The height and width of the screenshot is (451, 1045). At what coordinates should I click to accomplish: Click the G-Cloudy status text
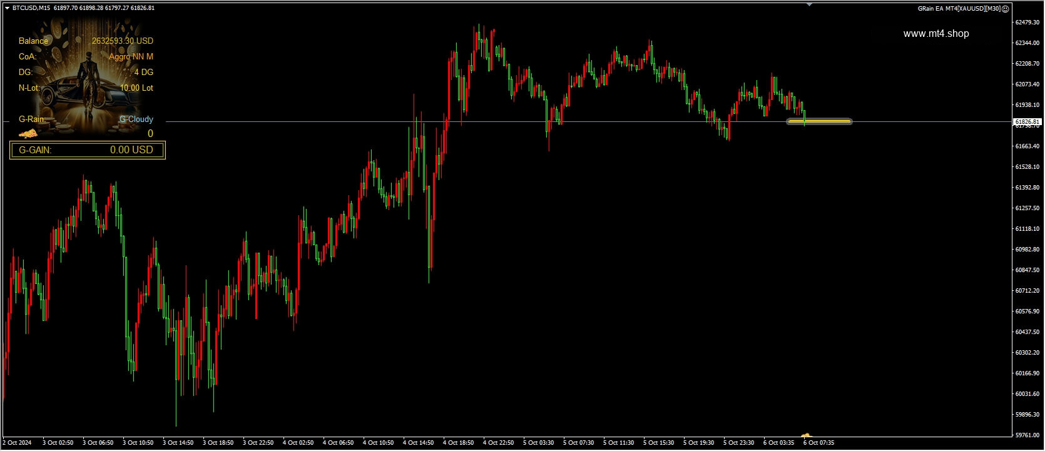coord(136,119)
